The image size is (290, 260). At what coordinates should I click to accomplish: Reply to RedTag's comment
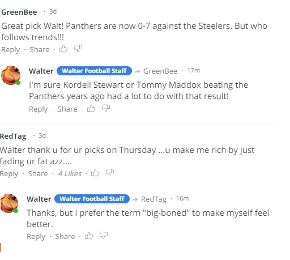9,174
